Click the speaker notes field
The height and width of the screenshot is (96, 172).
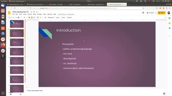click(x=96, y=91)
